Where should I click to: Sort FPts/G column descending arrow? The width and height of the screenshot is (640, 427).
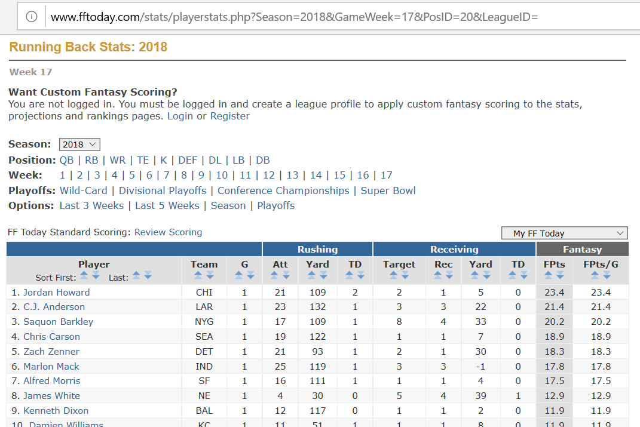point(607,275)
